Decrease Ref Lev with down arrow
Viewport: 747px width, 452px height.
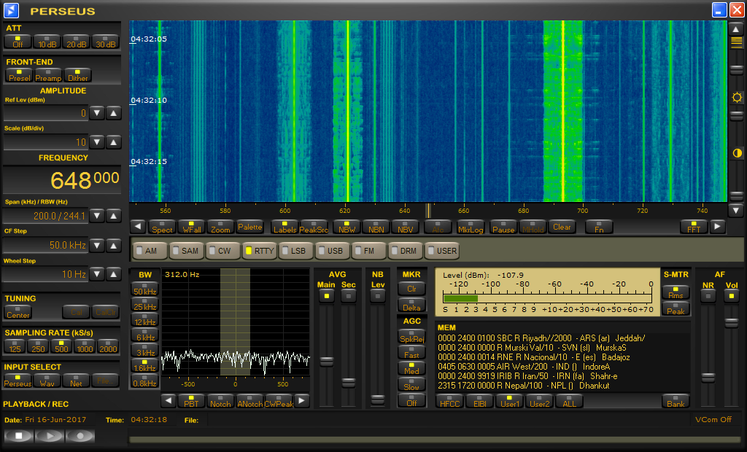(98, 113)
